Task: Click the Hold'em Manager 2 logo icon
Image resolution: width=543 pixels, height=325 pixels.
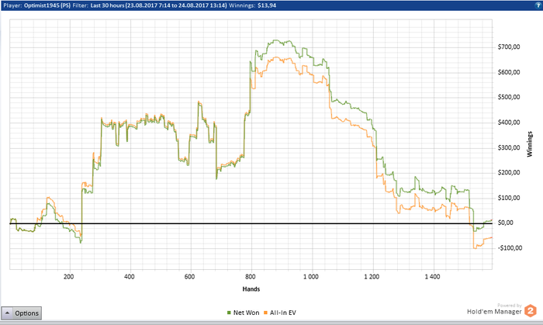Action: click(x=530, y=310)
